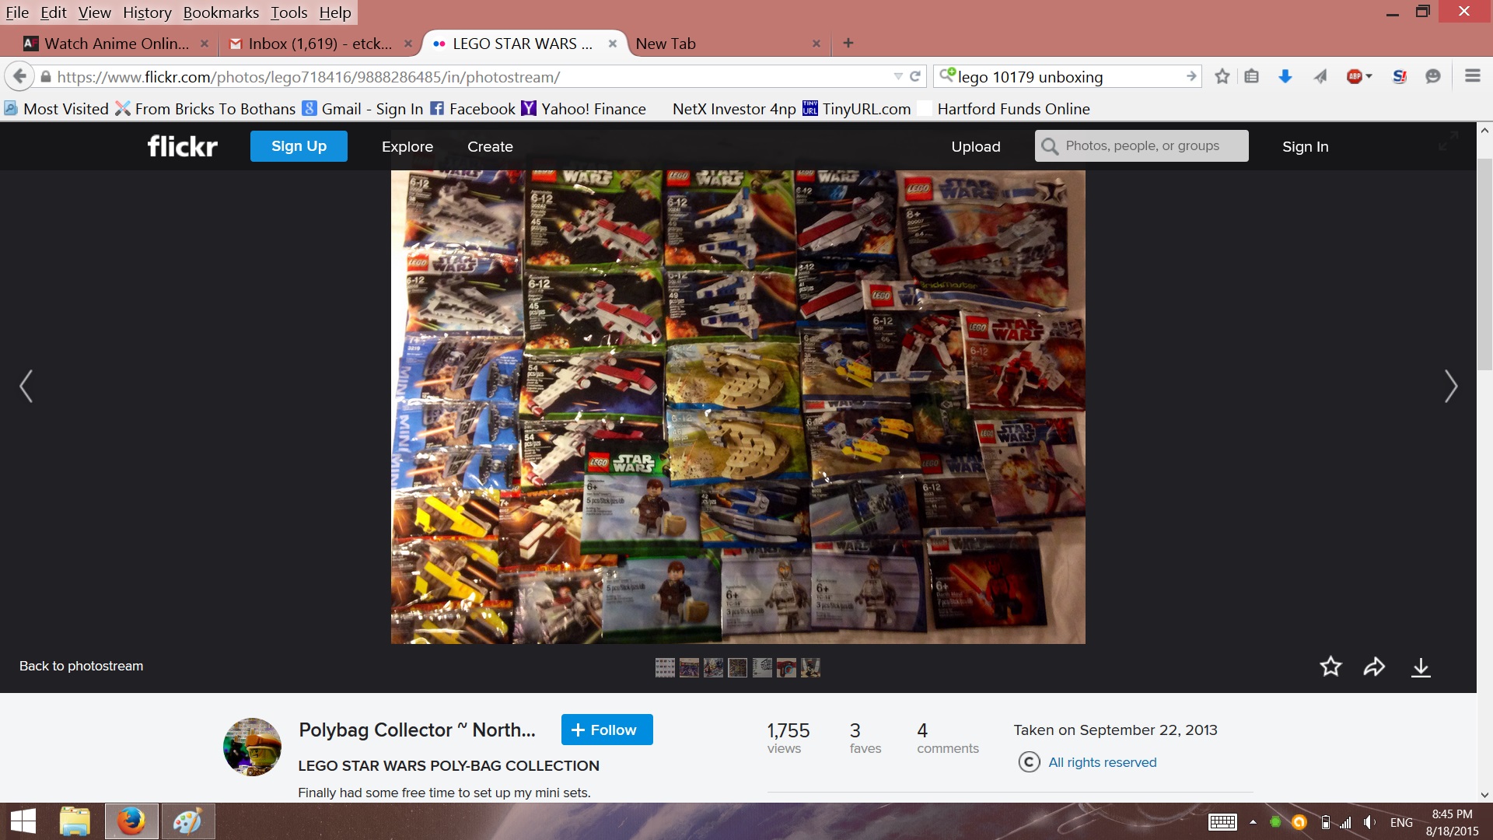1493x840 pixels.
Task: Click the Back to photostream link
Action: 81,666
